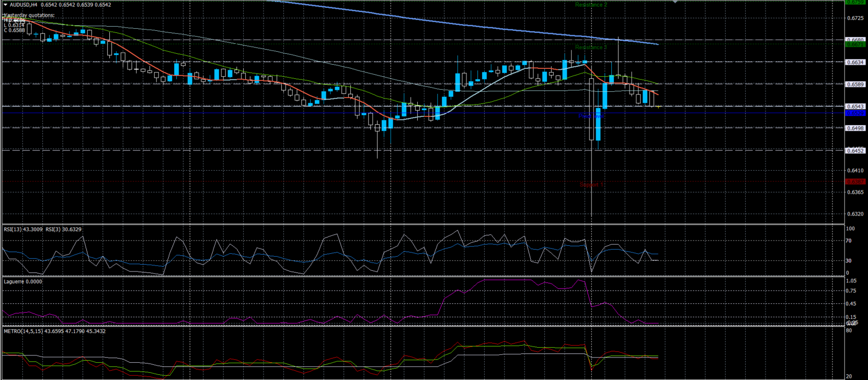
Task: Click the 0.6634 price level label
Action: pyautogui.click(x=855, y=62)
